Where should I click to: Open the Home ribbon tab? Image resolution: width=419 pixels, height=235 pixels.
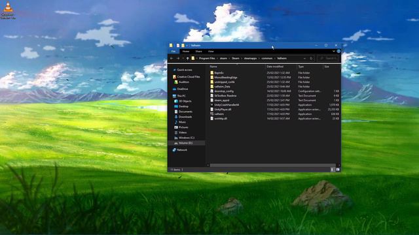(x=186, y=52)
